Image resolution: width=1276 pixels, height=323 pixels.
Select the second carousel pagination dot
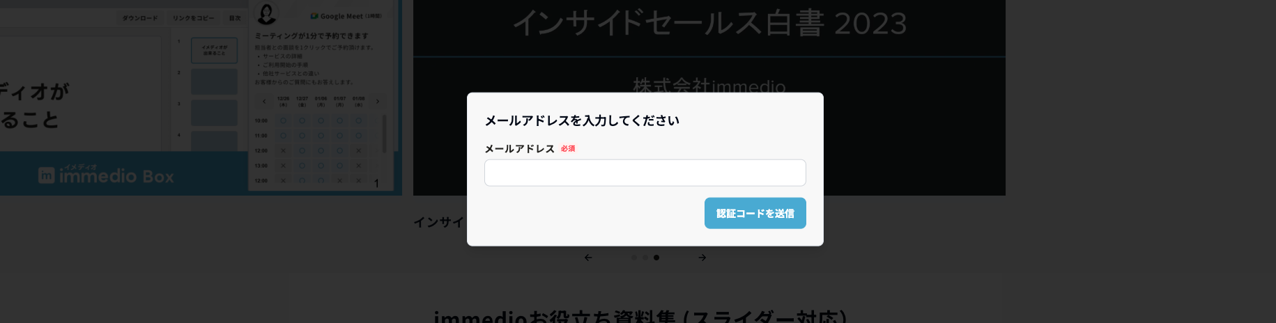pos(645,258)
